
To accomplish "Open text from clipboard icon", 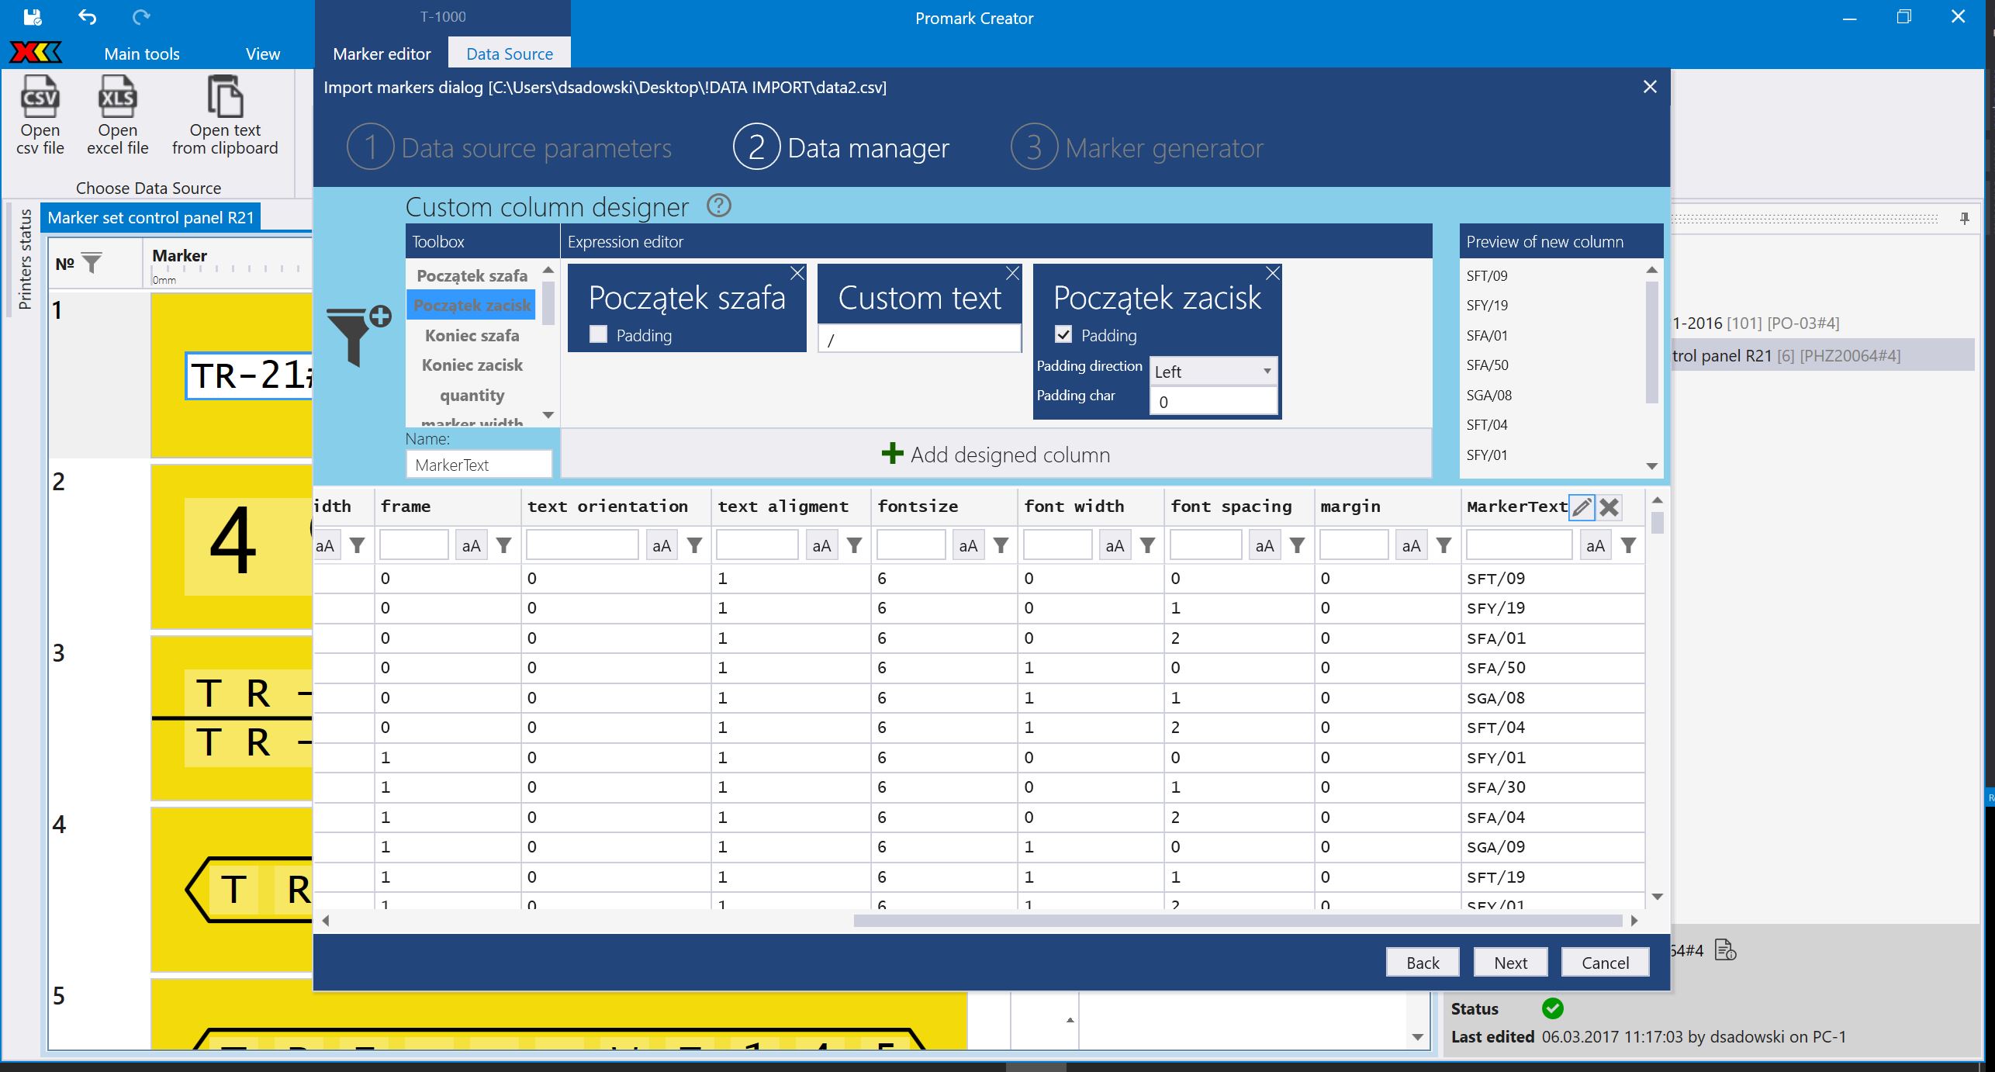I will tap(225, 95).
